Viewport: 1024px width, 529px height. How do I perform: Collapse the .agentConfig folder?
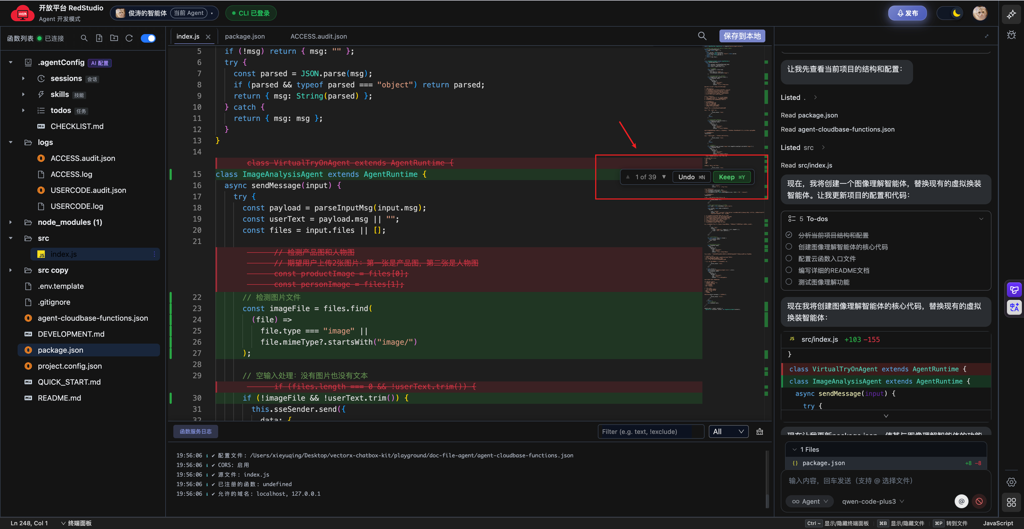coord(11,62)
